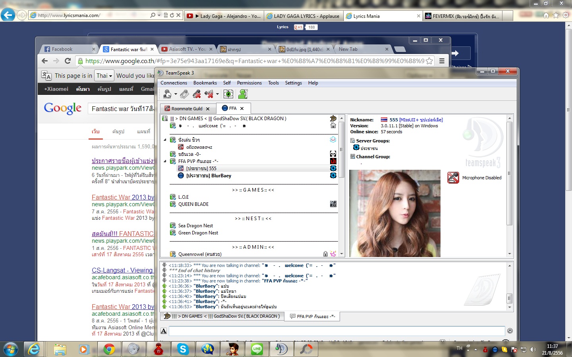Open the Thai language dropdown in translate bar
This screenshot has height=357, width=572.
104,75
